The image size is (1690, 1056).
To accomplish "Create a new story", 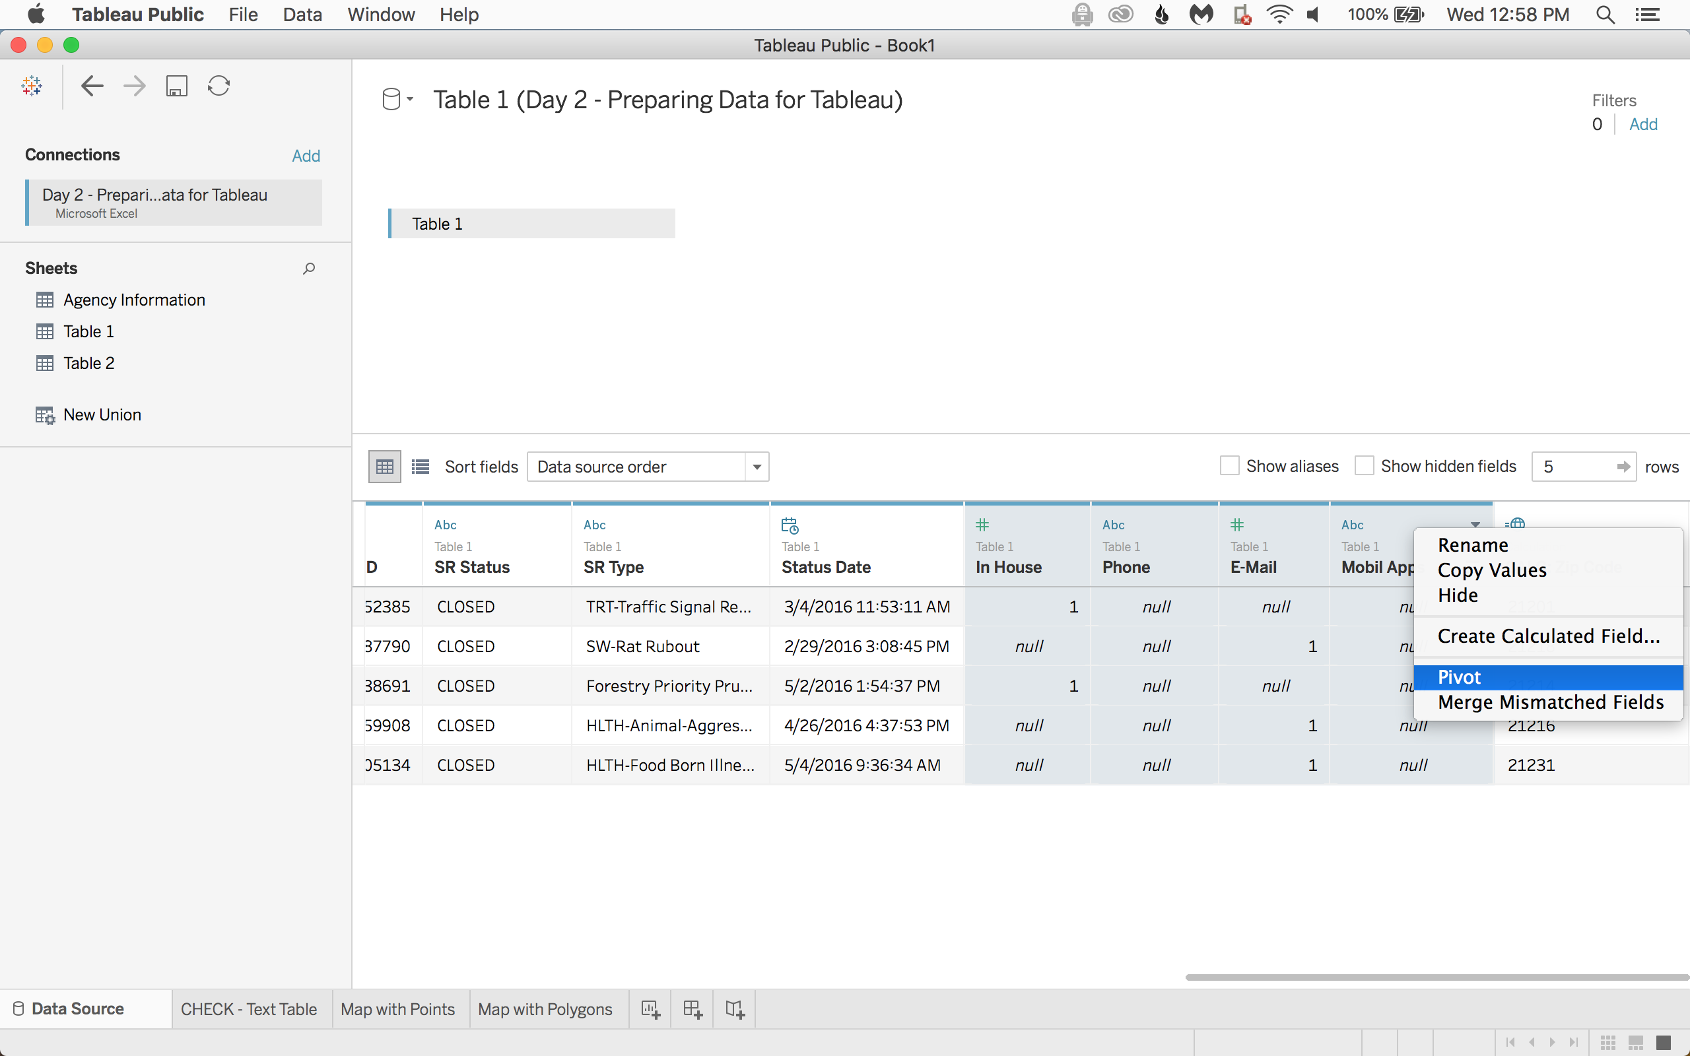I will [x=735, y=1009].
